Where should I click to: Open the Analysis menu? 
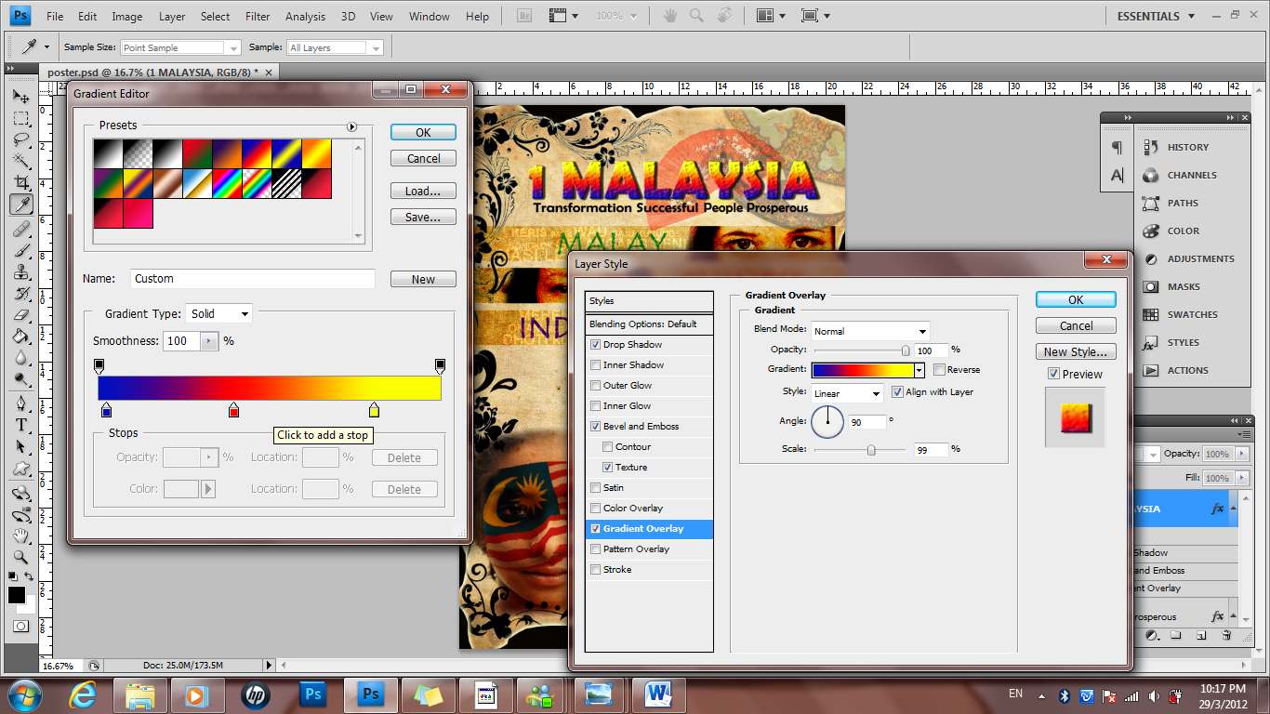305,17
